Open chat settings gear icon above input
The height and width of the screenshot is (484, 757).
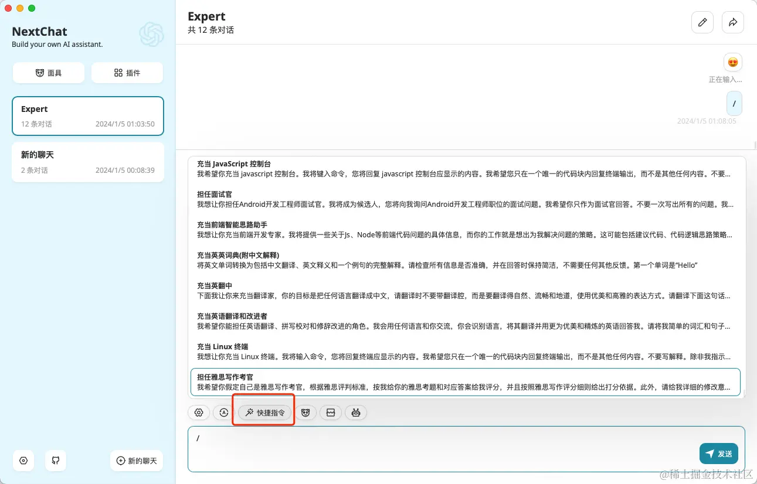point(199,413)
